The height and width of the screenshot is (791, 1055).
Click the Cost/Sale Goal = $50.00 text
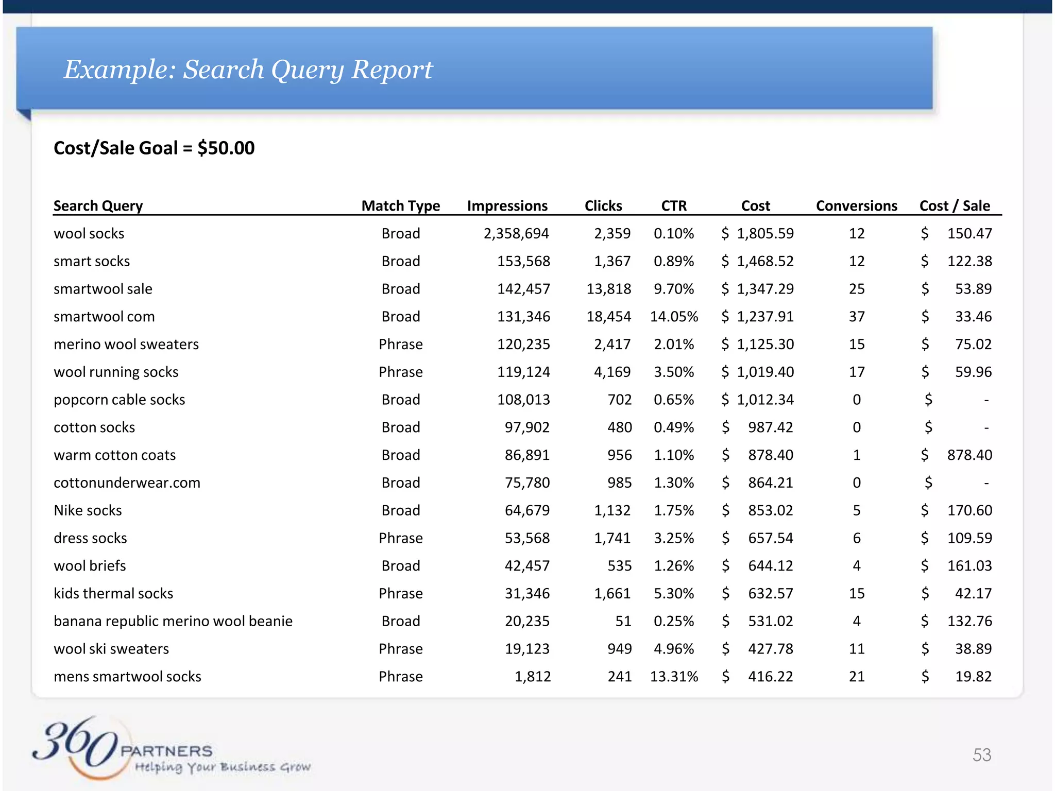[154, 148]
